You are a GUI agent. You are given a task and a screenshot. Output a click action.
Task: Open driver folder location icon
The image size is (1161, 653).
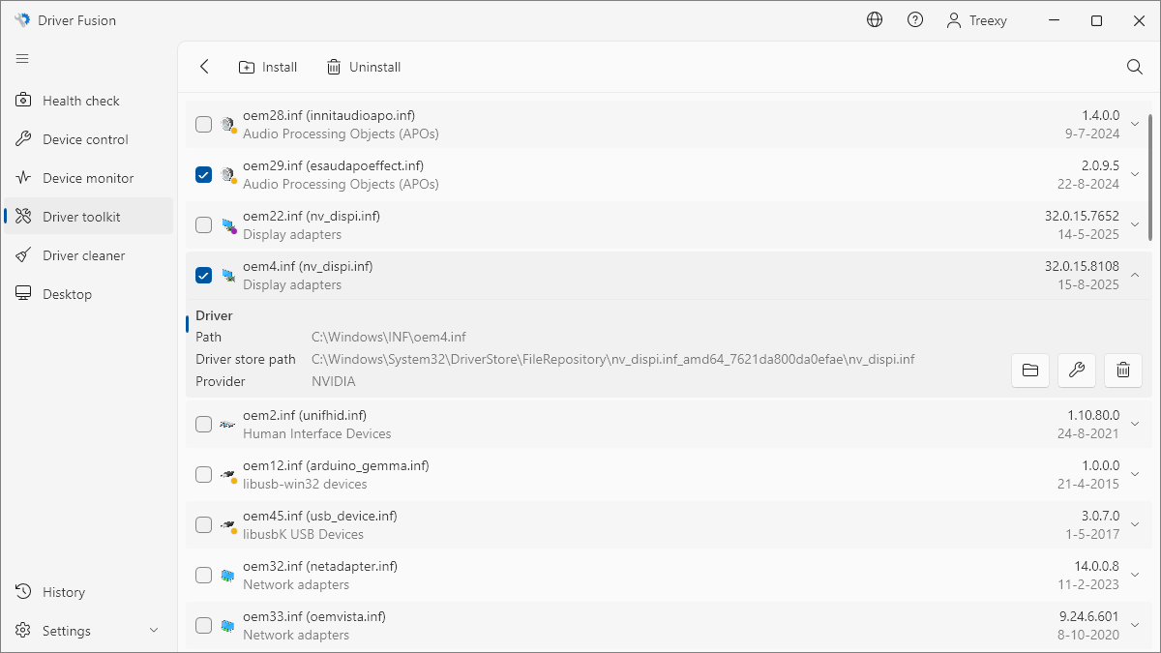point(1029,370)
